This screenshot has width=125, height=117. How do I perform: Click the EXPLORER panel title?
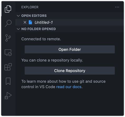click(x=30, y=7)
